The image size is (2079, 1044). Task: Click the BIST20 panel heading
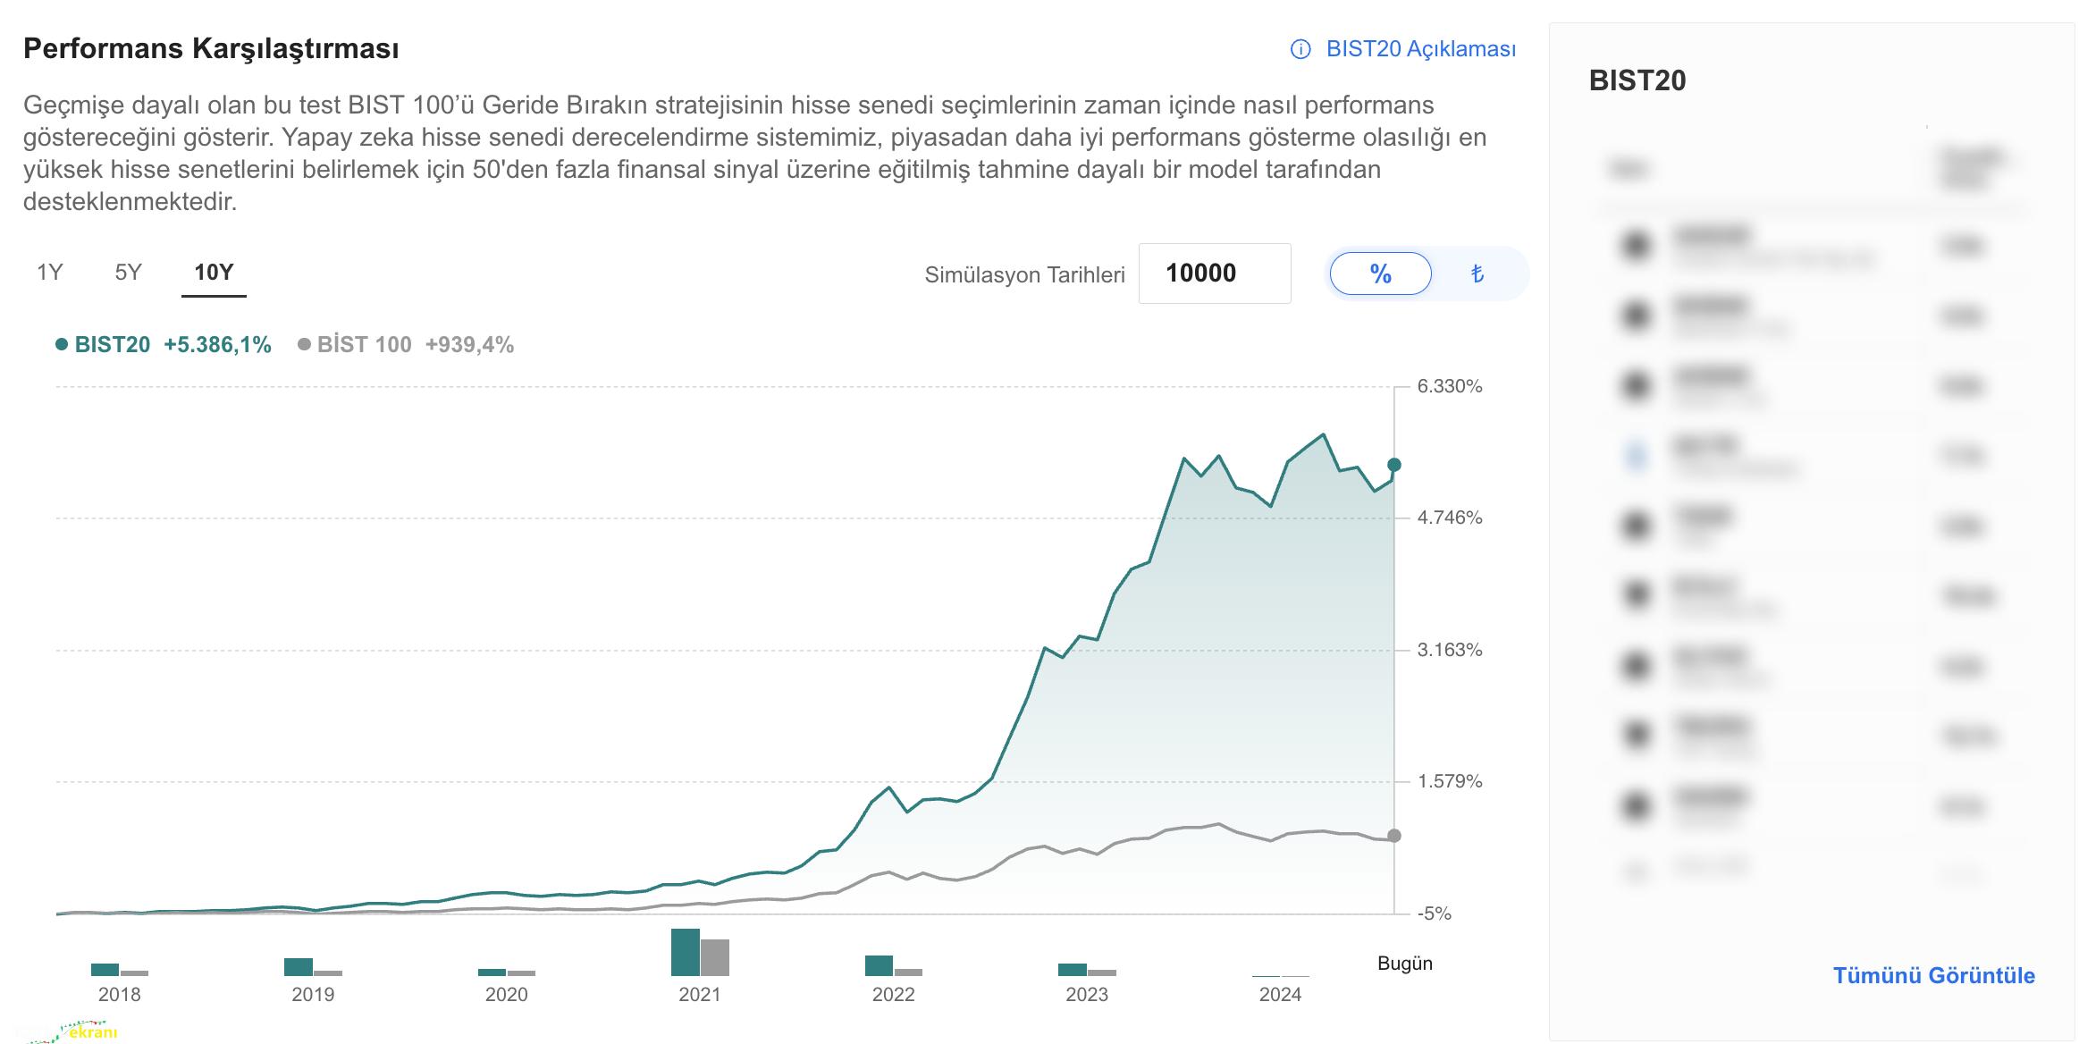(x=1637, y=80)
